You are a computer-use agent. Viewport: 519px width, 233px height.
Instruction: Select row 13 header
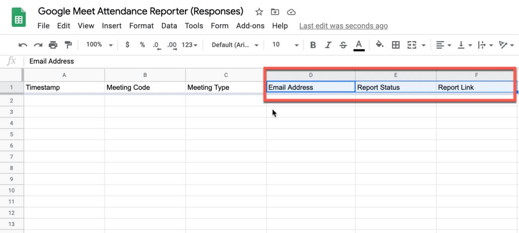(12, 224)
